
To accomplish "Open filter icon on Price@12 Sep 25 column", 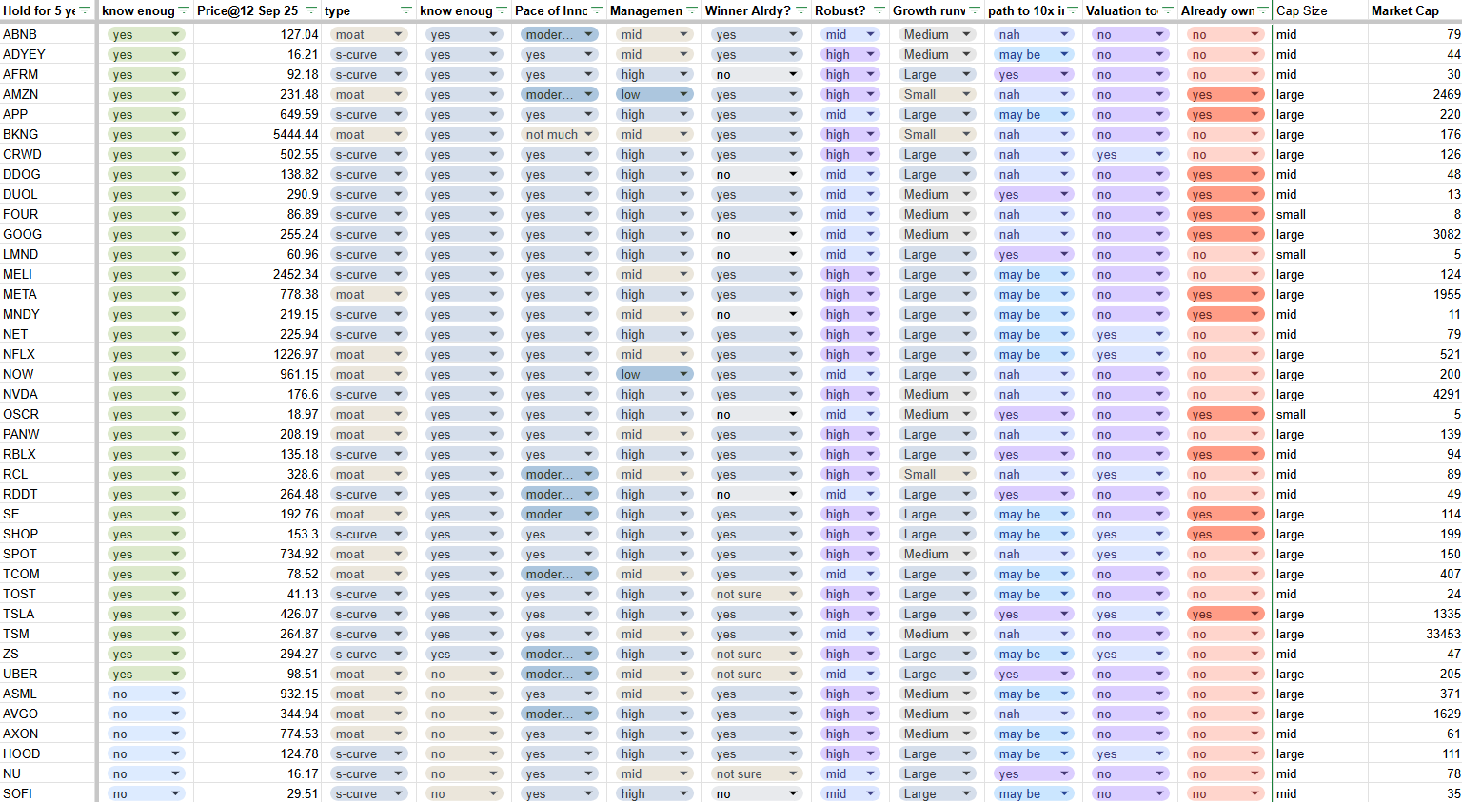I will coord(311,10).
